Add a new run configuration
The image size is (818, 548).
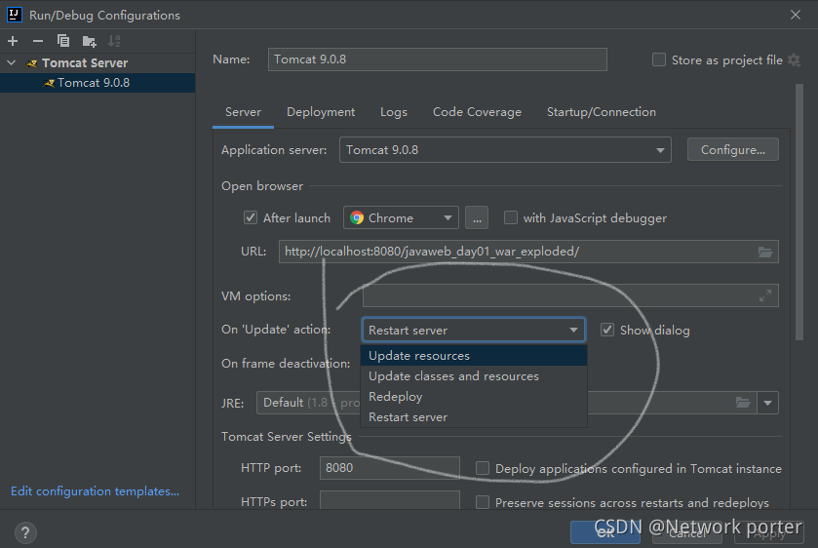point(13,41)
